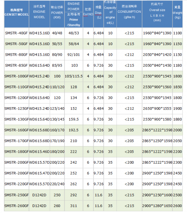Screen dimensions: 187x213
Task: Select the Disp. (L) header cell
Action: 99,14
